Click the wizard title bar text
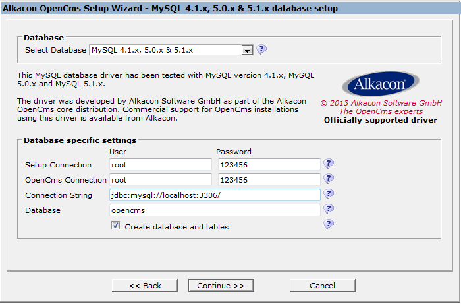 click(x=170, y=8)
